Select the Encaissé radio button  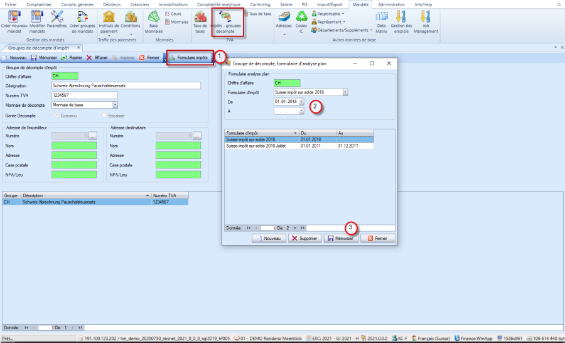coord(104,116)
